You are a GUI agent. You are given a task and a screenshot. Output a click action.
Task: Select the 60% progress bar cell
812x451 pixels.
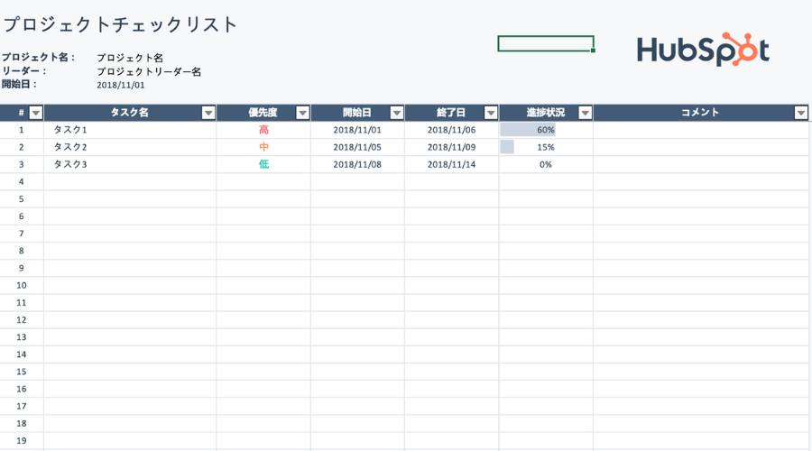click(x=545, y=130)
